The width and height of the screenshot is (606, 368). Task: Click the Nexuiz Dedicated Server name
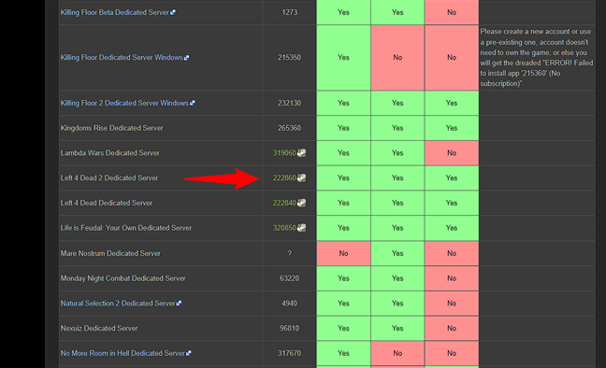(99, 328)
